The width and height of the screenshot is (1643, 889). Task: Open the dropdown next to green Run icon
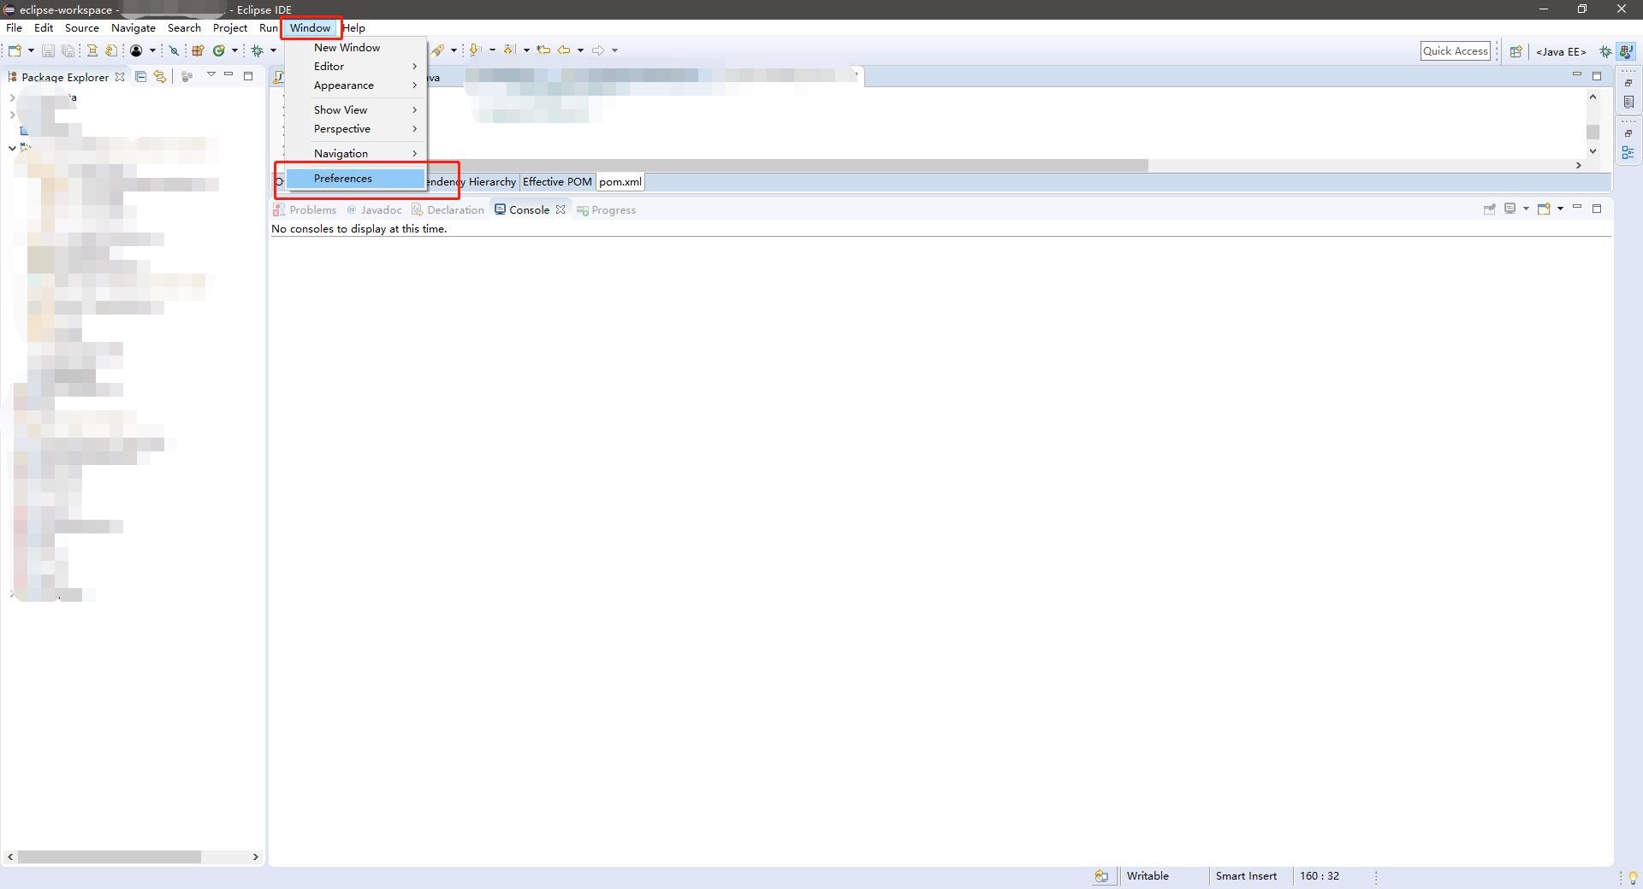pos(234,50)
